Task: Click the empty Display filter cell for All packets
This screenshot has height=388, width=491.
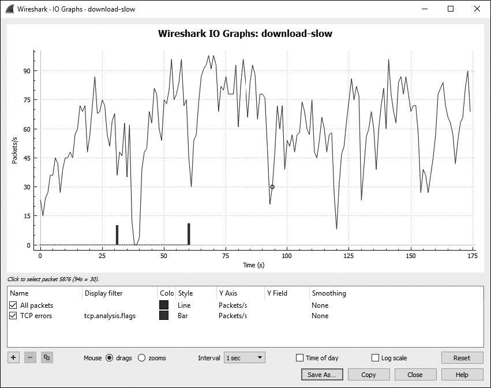Action: point(119,305)
